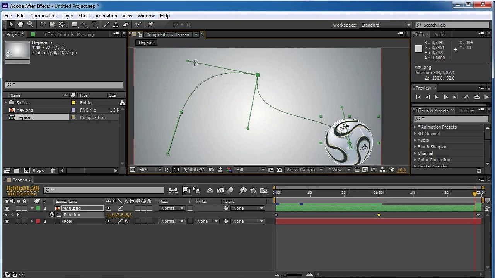Viewport: 495px width, 278px height.
Task: Delete selected project item with trash icon
Action: (x=53, y=170)
